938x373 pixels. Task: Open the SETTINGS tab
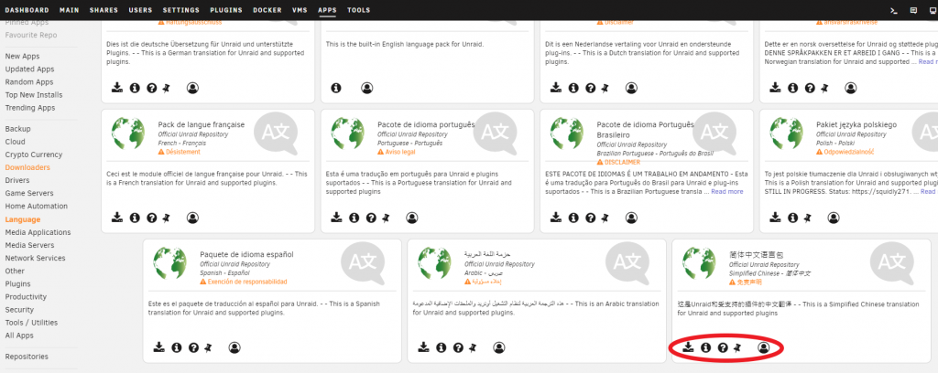[181, 10]
